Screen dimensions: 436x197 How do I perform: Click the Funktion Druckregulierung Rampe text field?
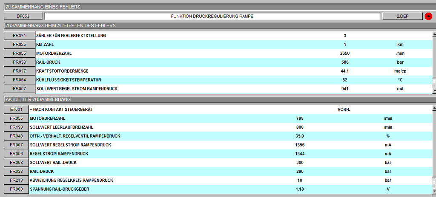pos(212,16)
